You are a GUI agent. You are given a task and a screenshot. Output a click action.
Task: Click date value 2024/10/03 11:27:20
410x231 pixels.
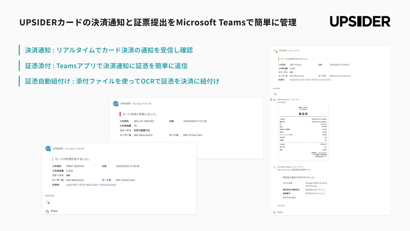(195, 121)
